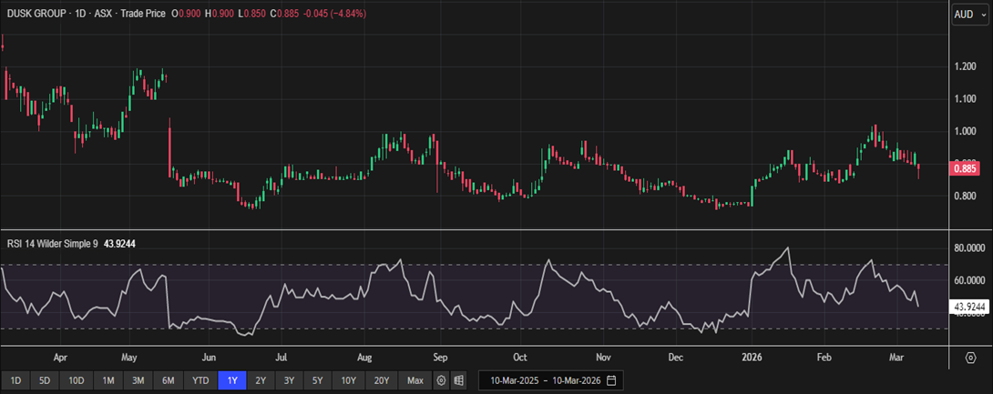Open the time range settings gear icon
This screenshot has width=993, height=394.
[x=442, y=379]
